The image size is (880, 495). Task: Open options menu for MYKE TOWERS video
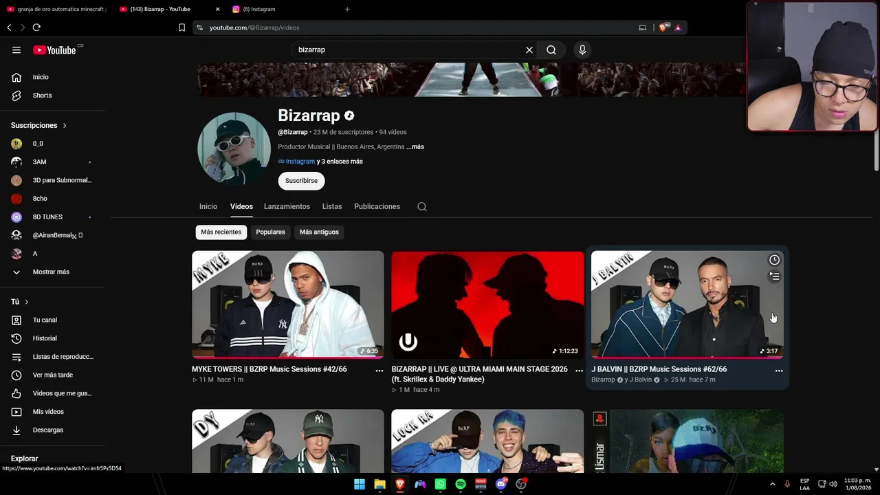(x=379, y=371)
